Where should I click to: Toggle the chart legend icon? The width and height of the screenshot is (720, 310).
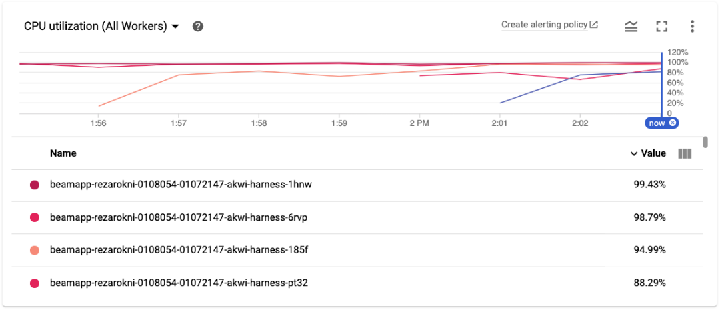[x=631, y=26]
